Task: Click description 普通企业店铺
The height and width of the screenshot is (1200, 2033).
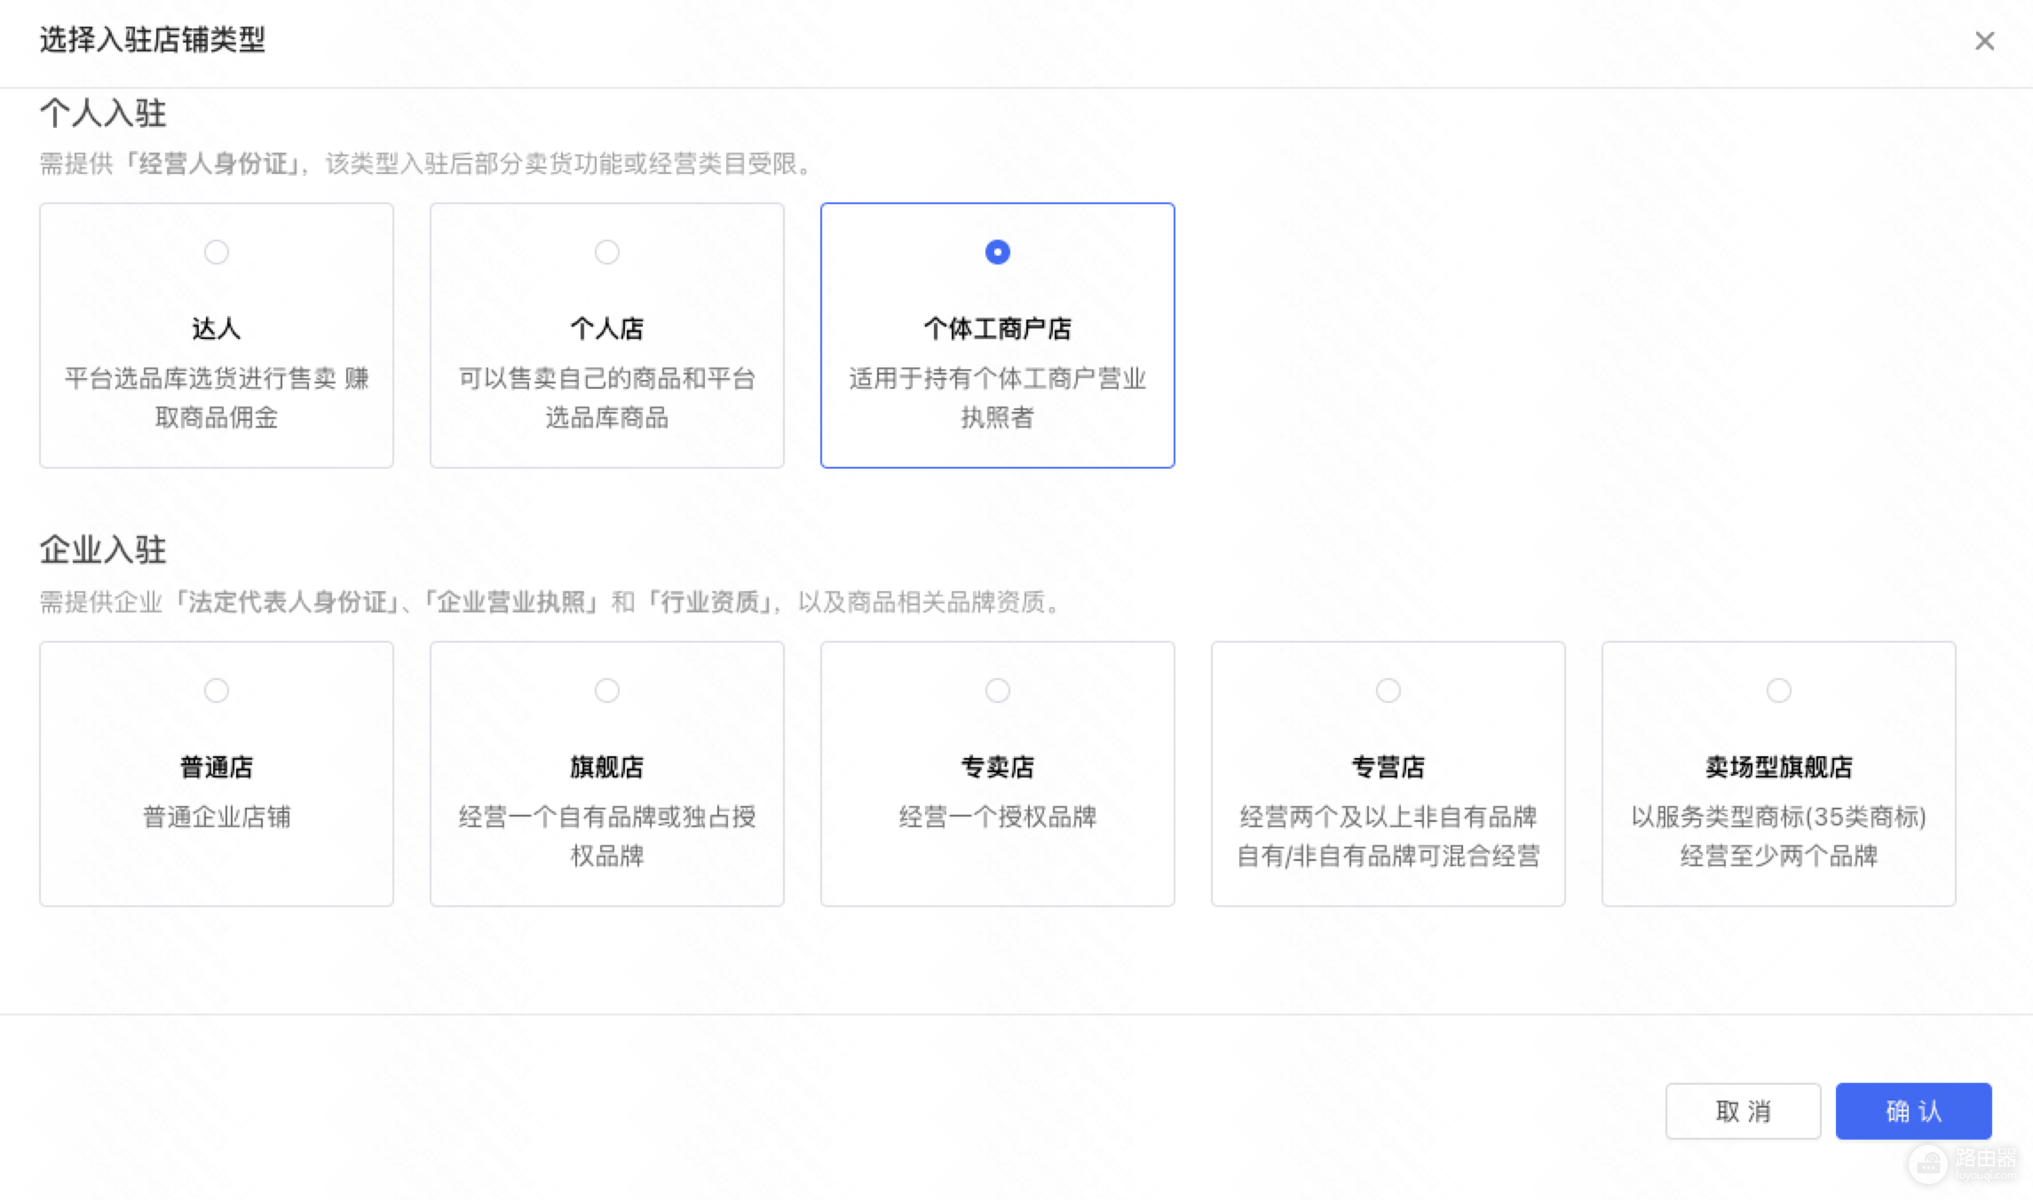Action: pyautogui.click(x=217, y=817)
